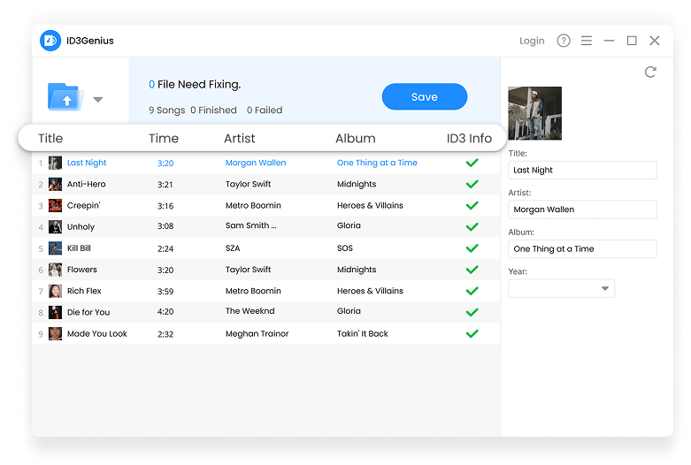Select the Last Night song title
This screenshot has width=691, height=465.
[87, 163]
